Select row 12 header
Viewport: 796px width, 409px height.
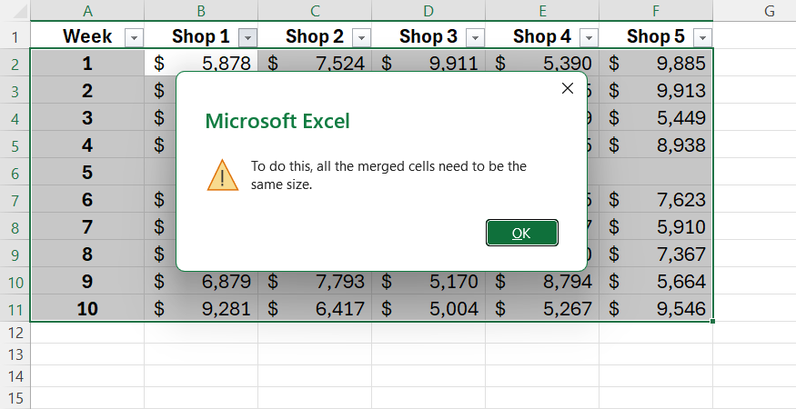pyautogui.click(x=15, y=333)
